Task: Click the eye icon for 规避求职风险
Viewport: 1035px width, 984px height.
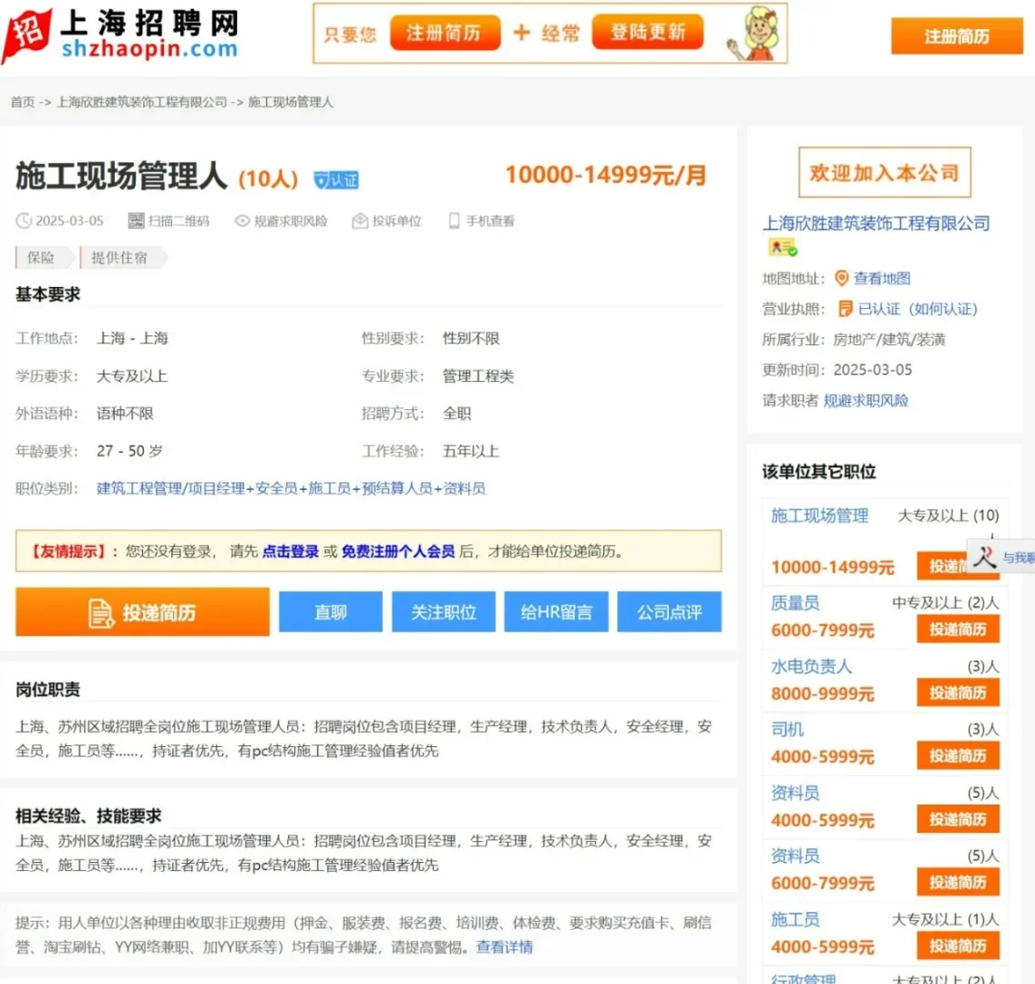Action: click(x=241, y=220)
